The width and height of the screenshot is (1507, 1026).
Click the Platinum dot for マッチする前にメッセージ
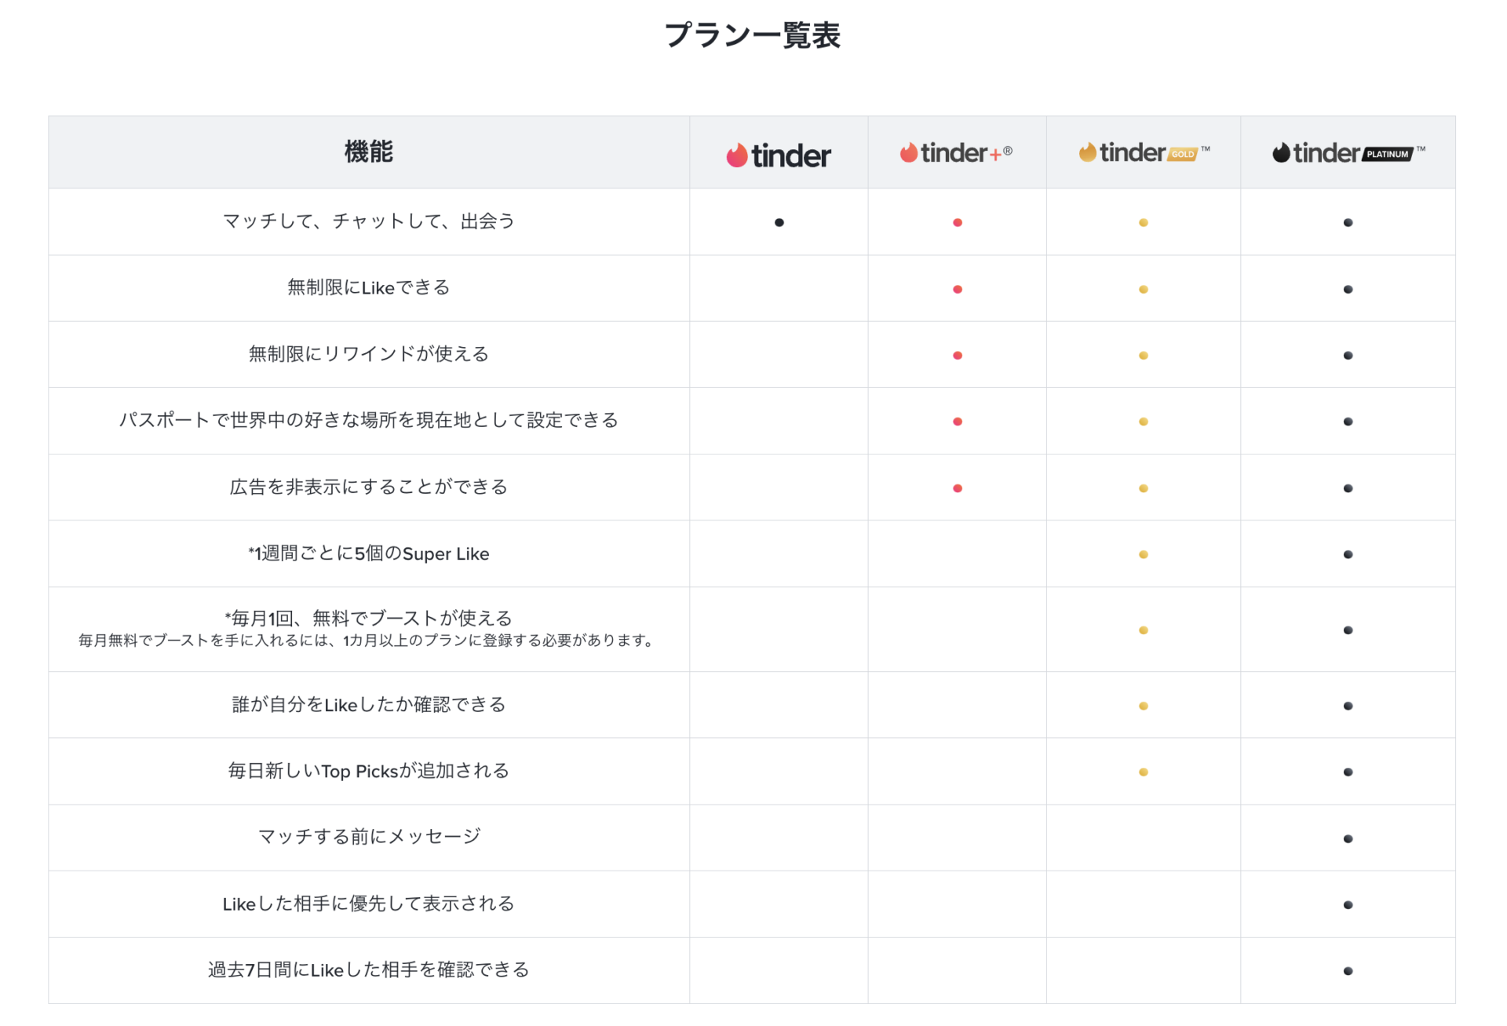[x=1348, y=837]
